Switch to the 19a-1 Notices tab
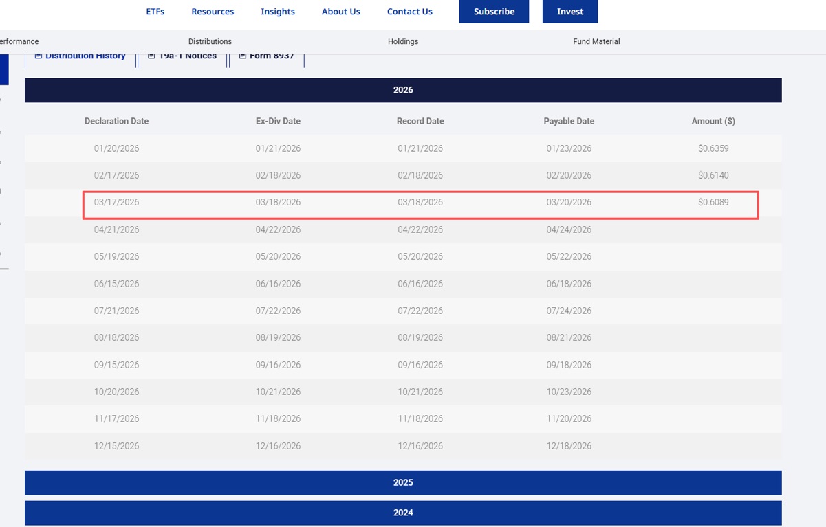Image resolution: width=826 pixels, height=527 pixels. (182, 57)
